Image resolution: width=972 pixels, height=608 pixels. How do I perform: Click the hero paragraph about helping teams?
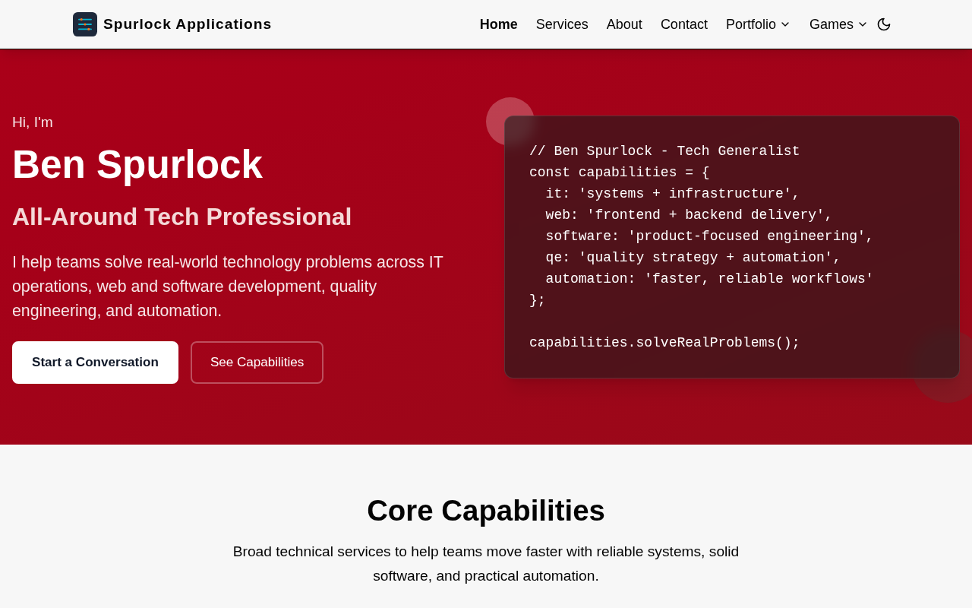228,287
